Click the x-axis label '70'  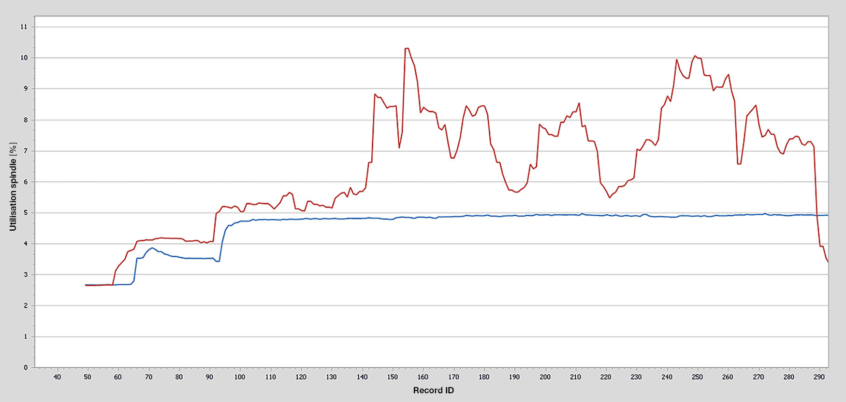coord(148,377)
